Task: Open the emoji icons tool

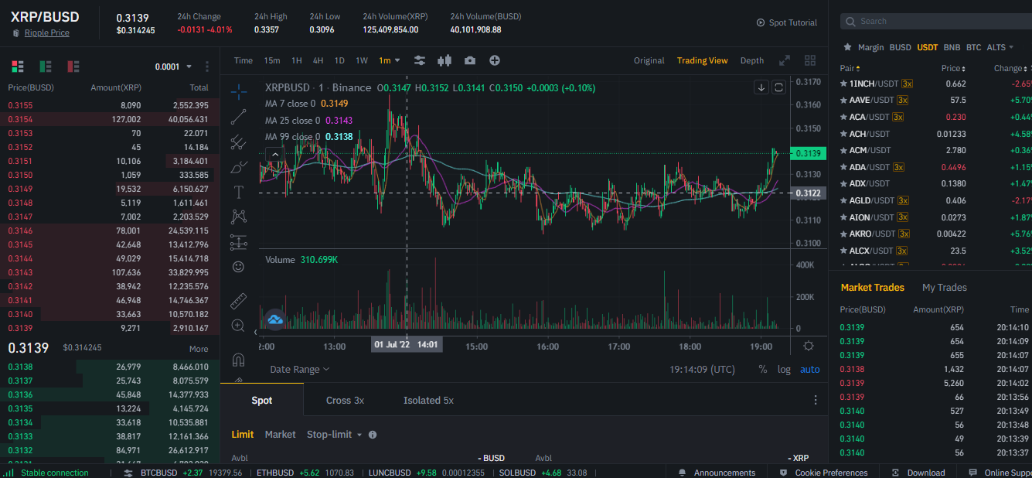Action: coord(238,267)
